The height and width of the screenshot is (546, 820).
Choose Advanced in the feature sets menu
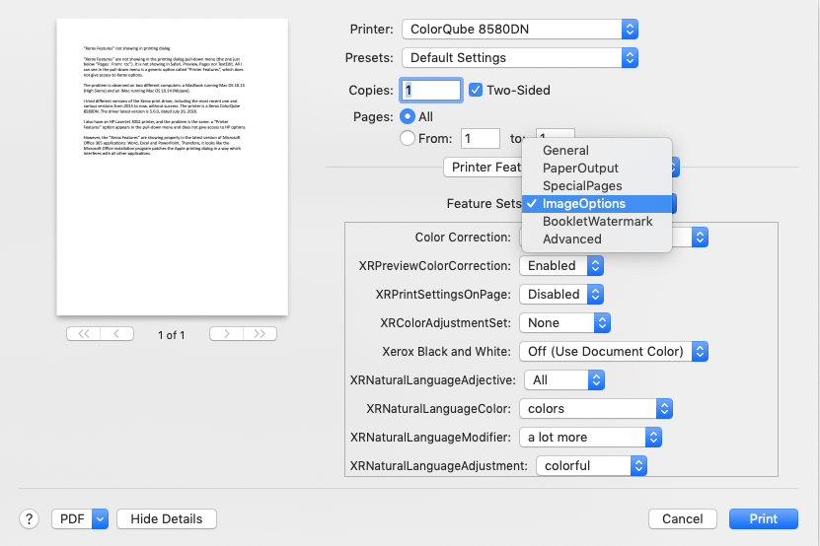point(597,239)
